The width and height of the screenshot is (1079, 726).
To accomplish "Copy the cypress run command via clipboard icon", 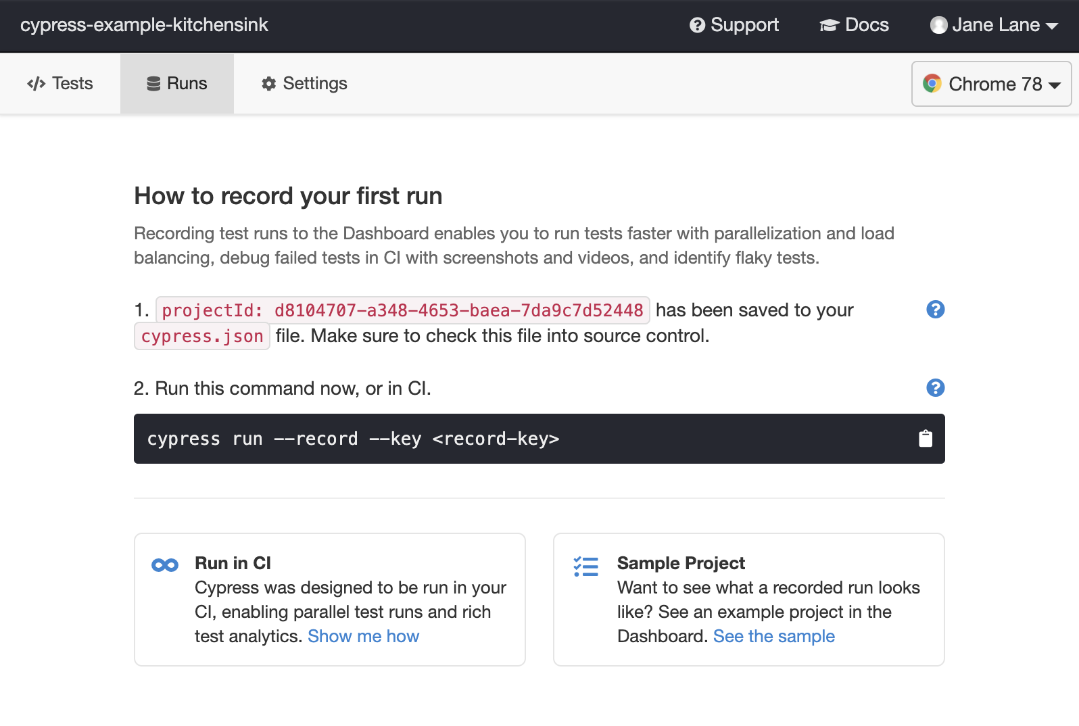I will point(926,439).
